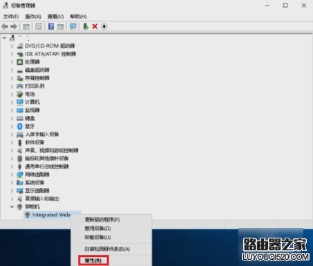Click the 显示适配器 display adapter icon
Image resolution: width=313 pixels, height=266 pixels.
[20, 191]
